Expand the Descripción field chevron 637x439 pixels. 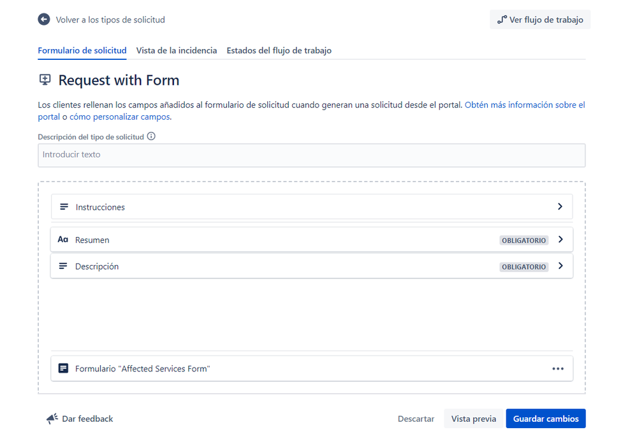[560, 266]
